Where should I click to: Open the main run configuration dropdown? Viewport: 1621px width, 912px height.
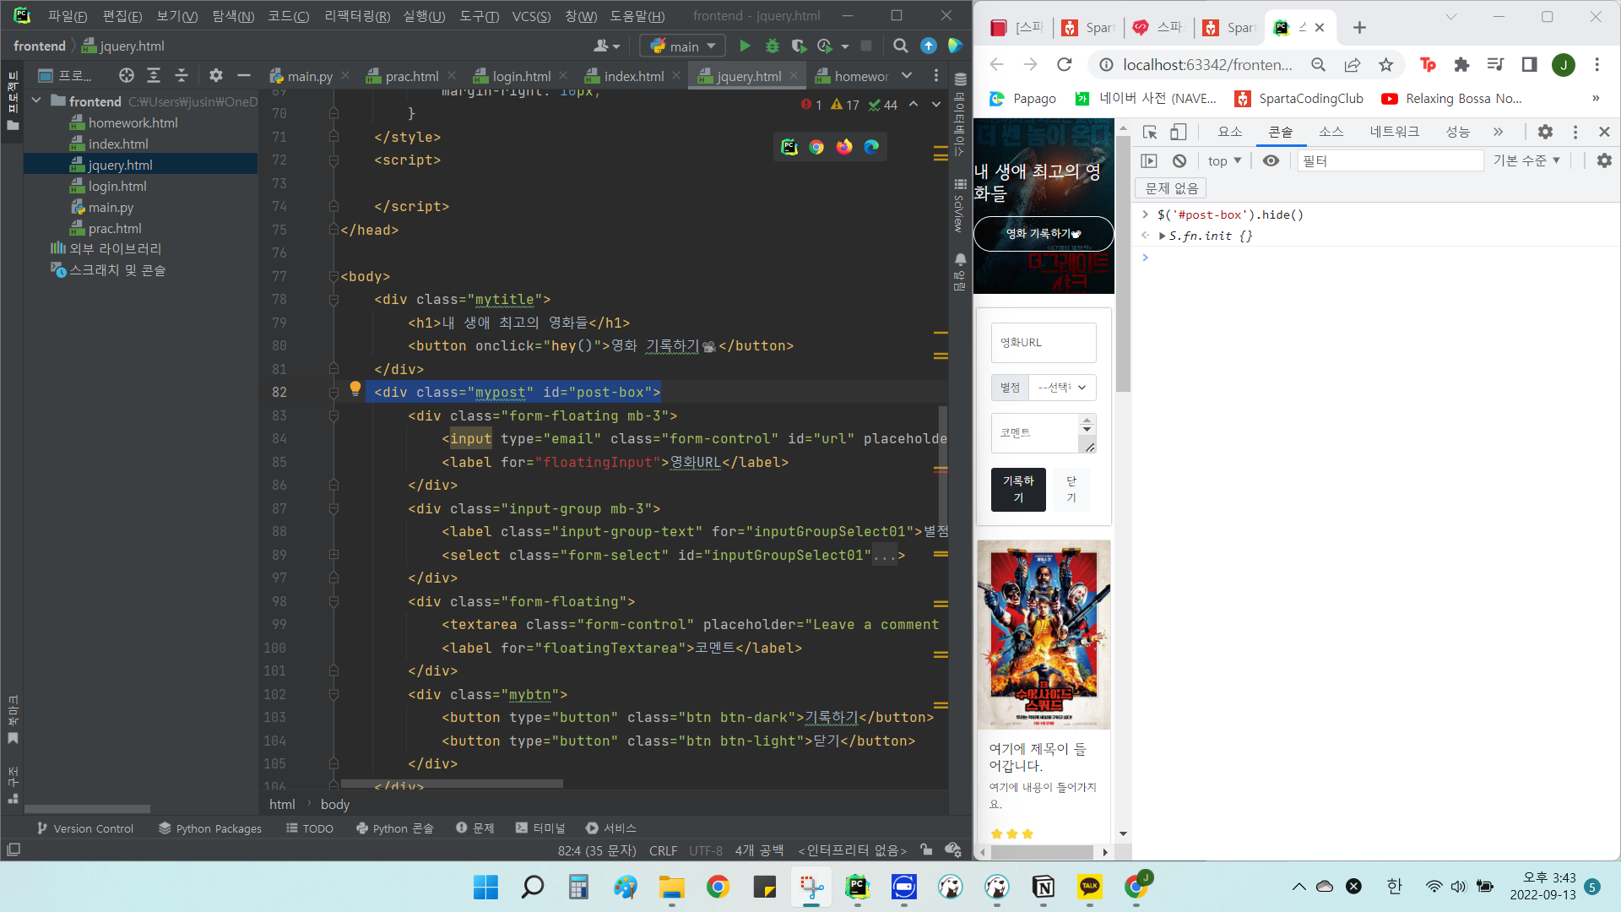click(683, 46)
